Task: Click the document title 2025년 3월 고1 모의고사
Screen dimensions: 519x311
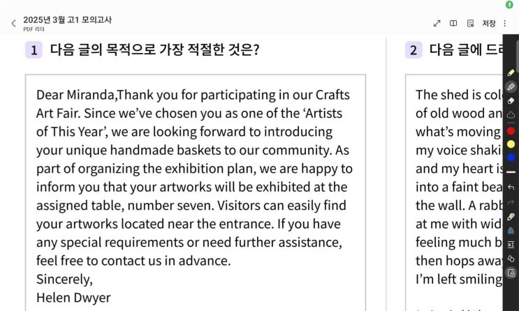Action: (67, 20)
